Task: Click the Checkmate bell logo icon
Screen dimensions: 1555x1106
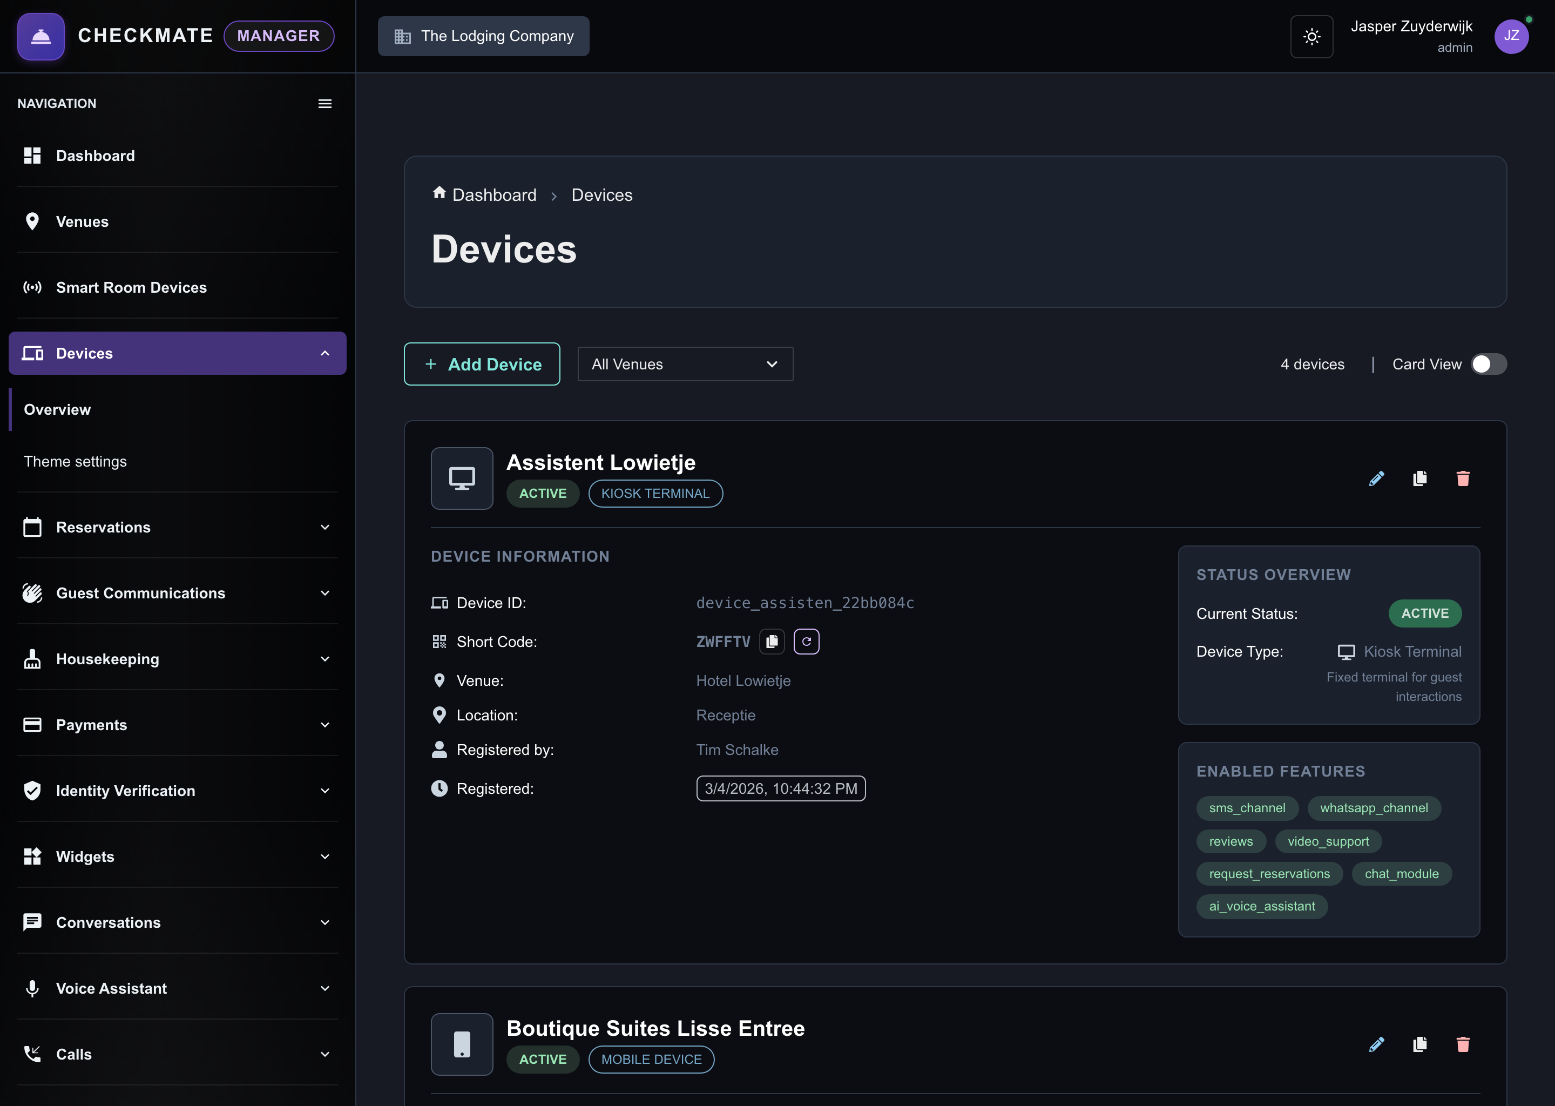Action: point(41,36)
